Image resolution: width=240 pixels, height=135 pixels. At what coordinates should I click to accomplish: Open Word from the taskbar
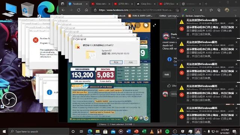(x=129, y=132)
